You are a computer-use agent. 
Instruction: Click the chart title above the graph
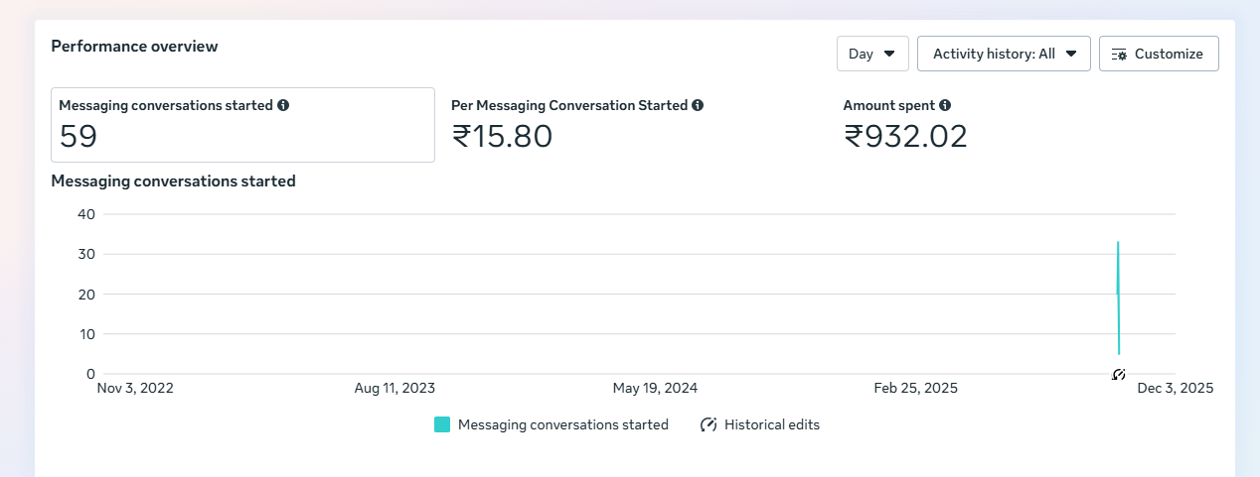pyautogui.click(x=173, y=181)
